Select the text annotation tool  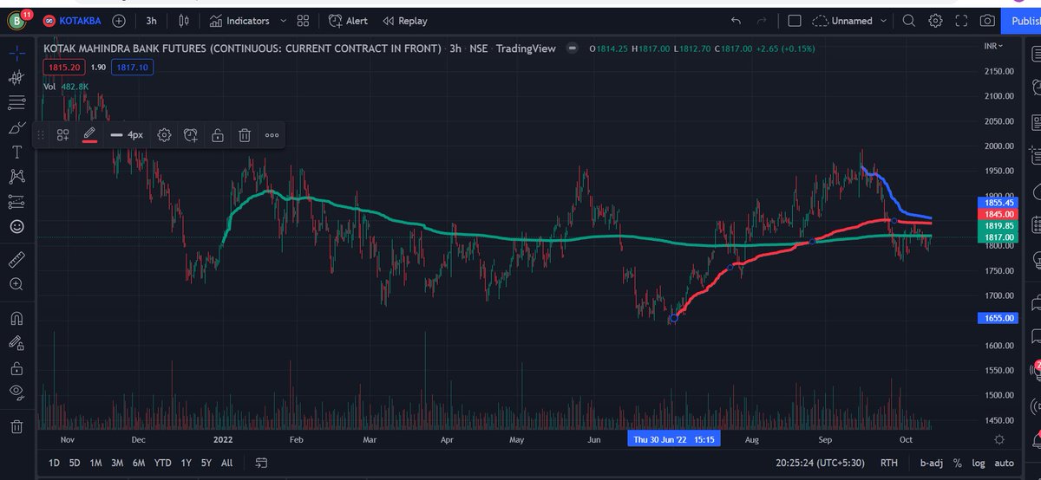(16, 152)
